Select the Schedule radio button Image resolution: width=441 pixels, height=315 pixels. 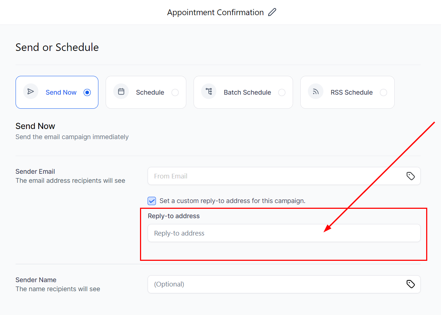coord(175,92)
